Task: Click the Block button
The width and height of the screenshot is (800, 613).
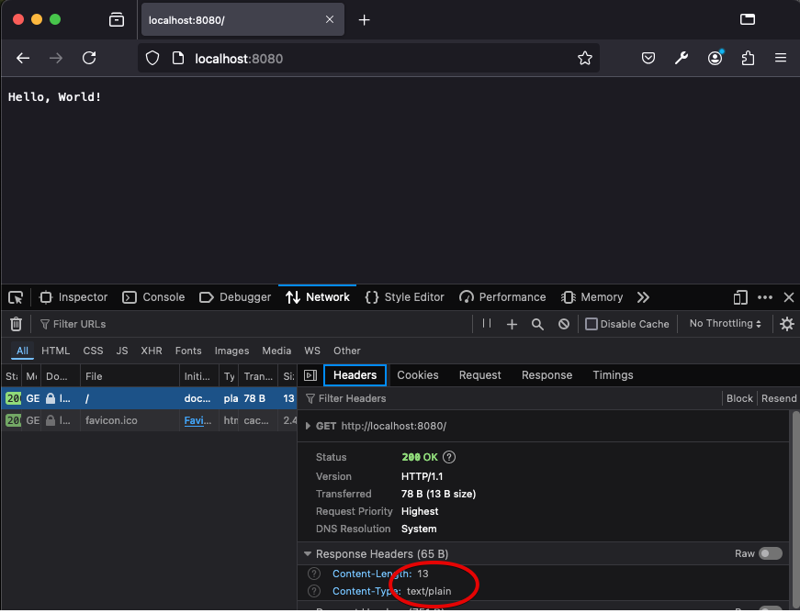Action: click(739, 399)
